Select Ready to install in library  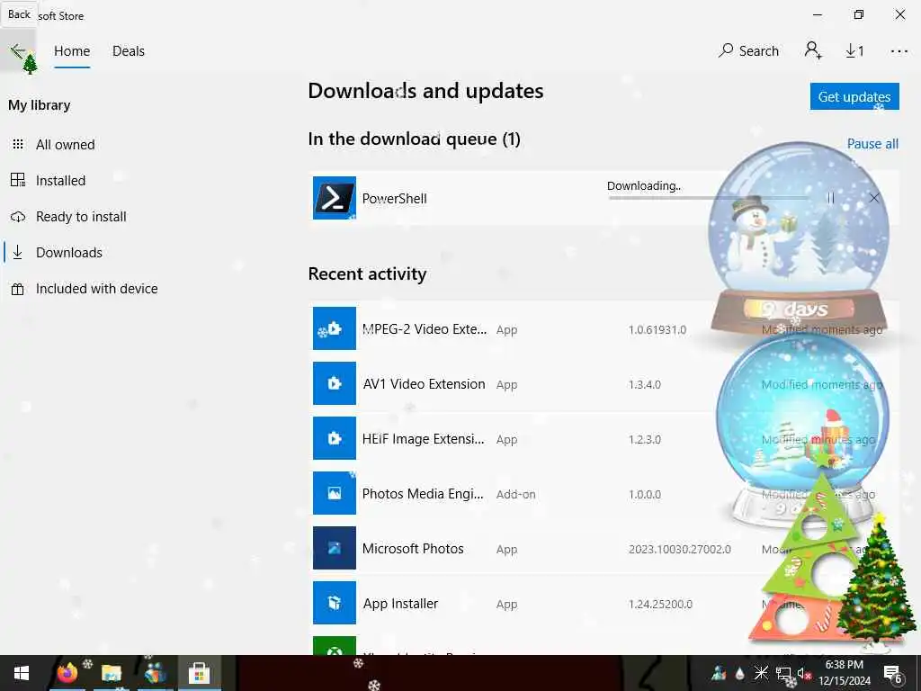(x=81, y=216)
